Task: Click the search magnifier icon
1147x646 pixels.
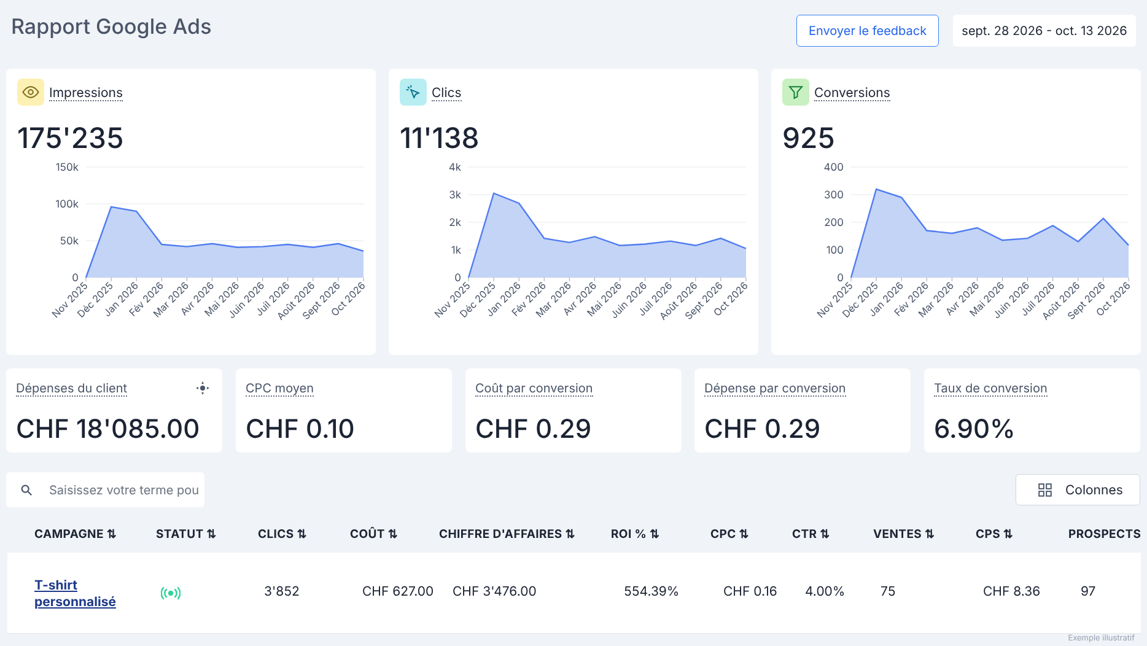Action: (x=26, y=490)
